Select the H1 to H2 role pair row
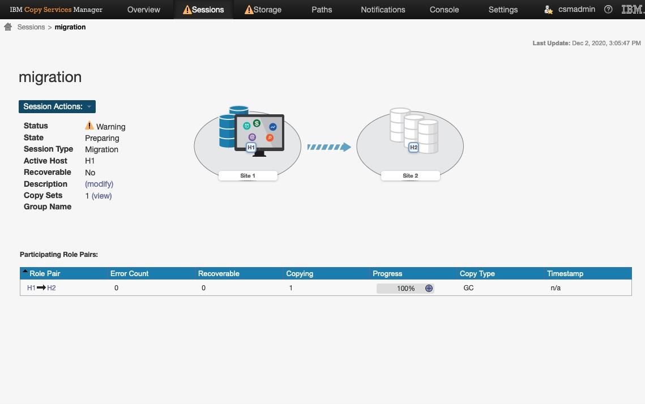Screen dimensions: 645x404 point(41,288)
